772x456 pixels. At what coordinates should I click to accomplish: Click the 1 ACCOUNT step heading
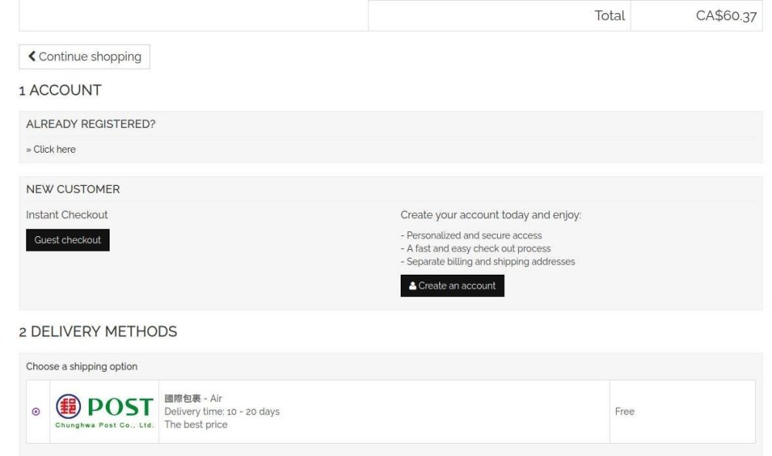coord(60,90)
